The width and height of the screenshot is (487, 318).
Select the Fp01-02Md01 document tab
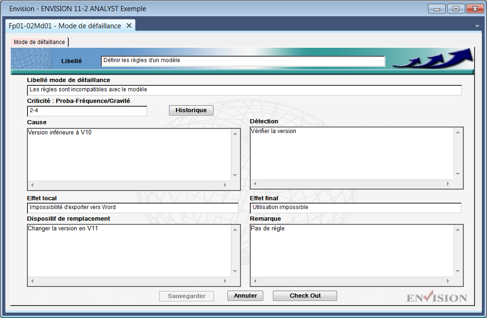[x=65, y=26]
